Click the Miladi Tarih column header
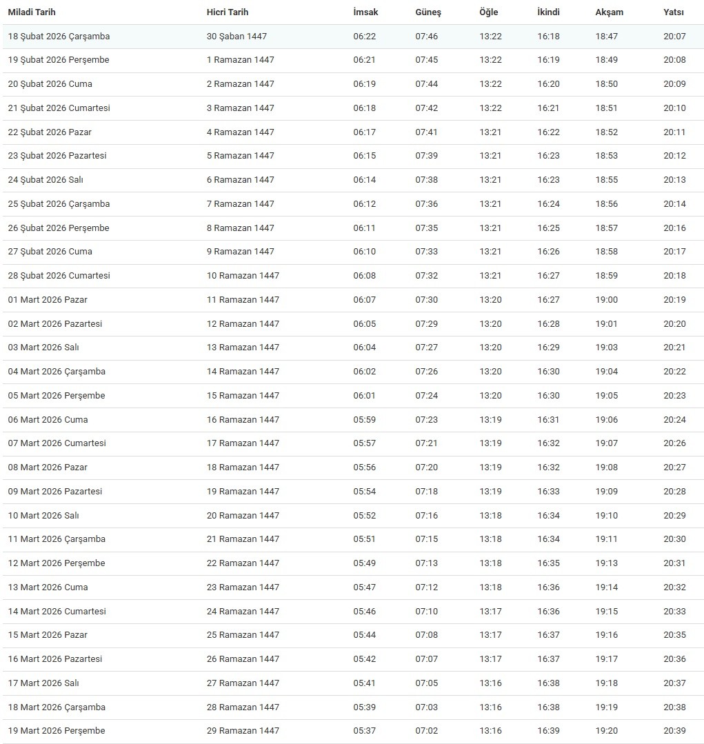 pos(32,12)
